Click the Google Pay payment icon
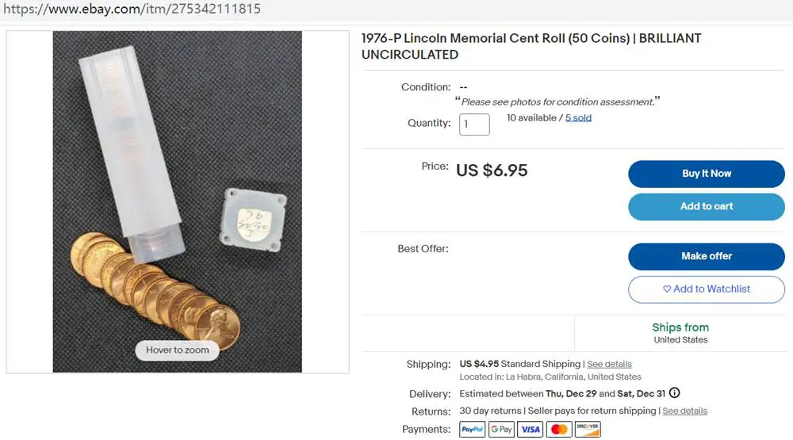This screenshot has width=793, height=440. [501, 430]
